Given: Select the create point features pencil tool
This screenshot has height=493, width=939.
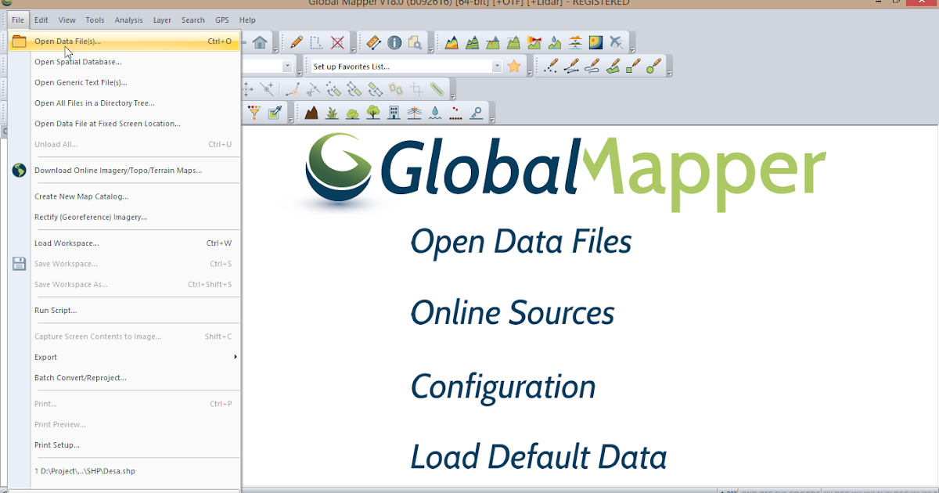Looking at the screenshot, I should tap(551, 67).
